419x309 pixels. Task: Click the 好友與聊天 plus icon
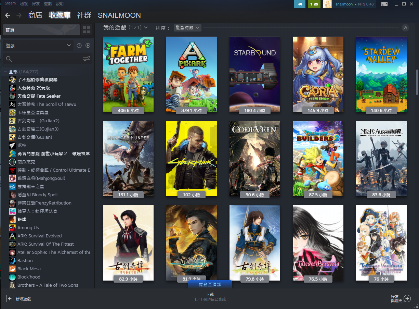(407, 299)
